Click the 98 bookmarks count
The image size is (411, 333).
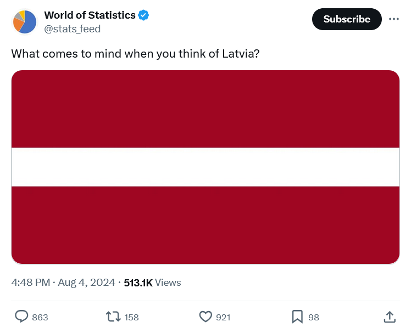coord(314,317)
